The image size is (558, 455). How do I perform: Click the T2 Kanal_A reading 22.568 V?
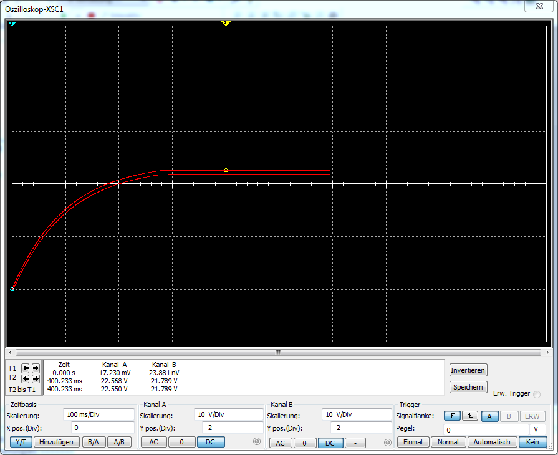(x=114, y=381)
